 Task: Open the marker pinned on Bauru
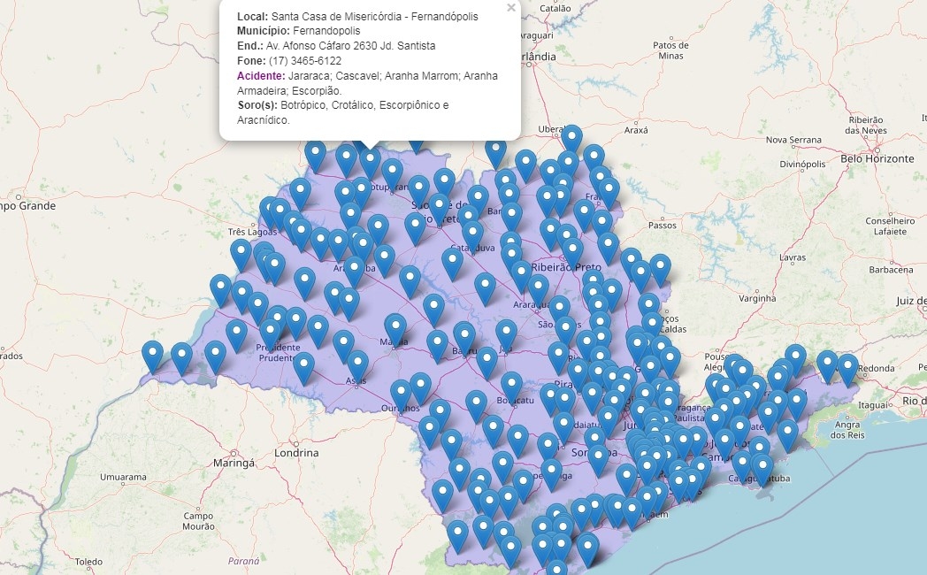[464, 335]
